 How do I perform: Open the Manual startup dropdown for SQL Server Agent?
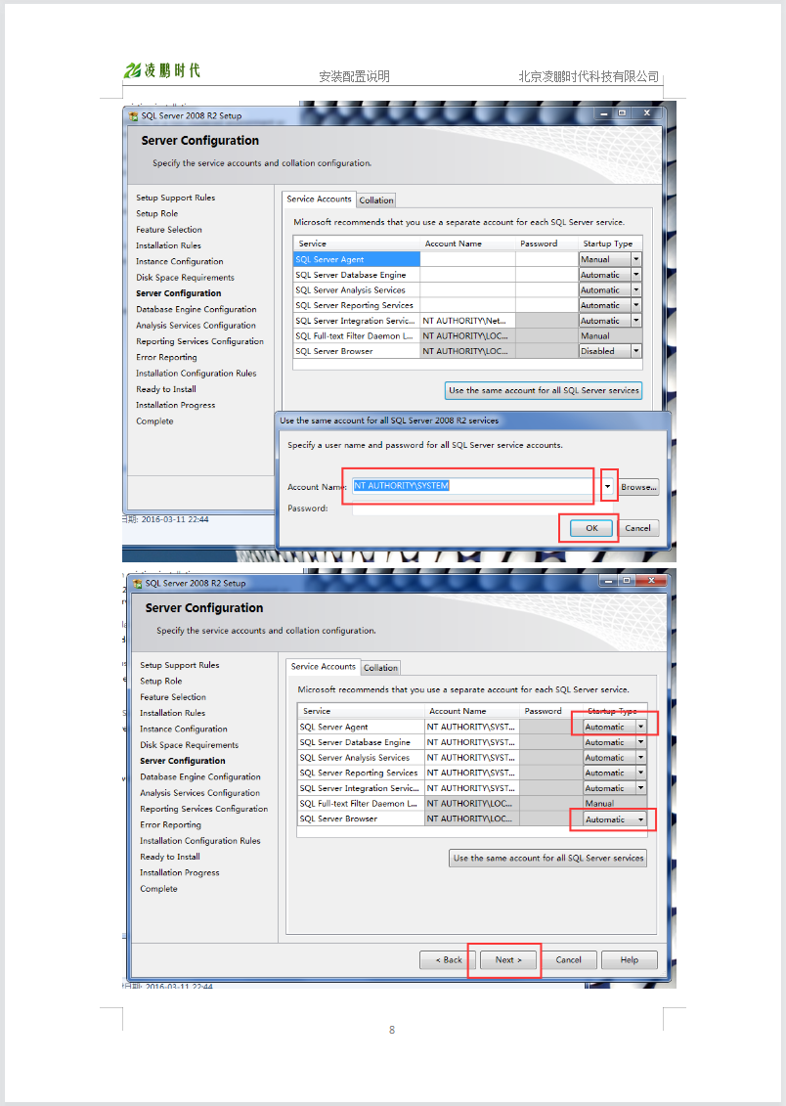[635, 259]
